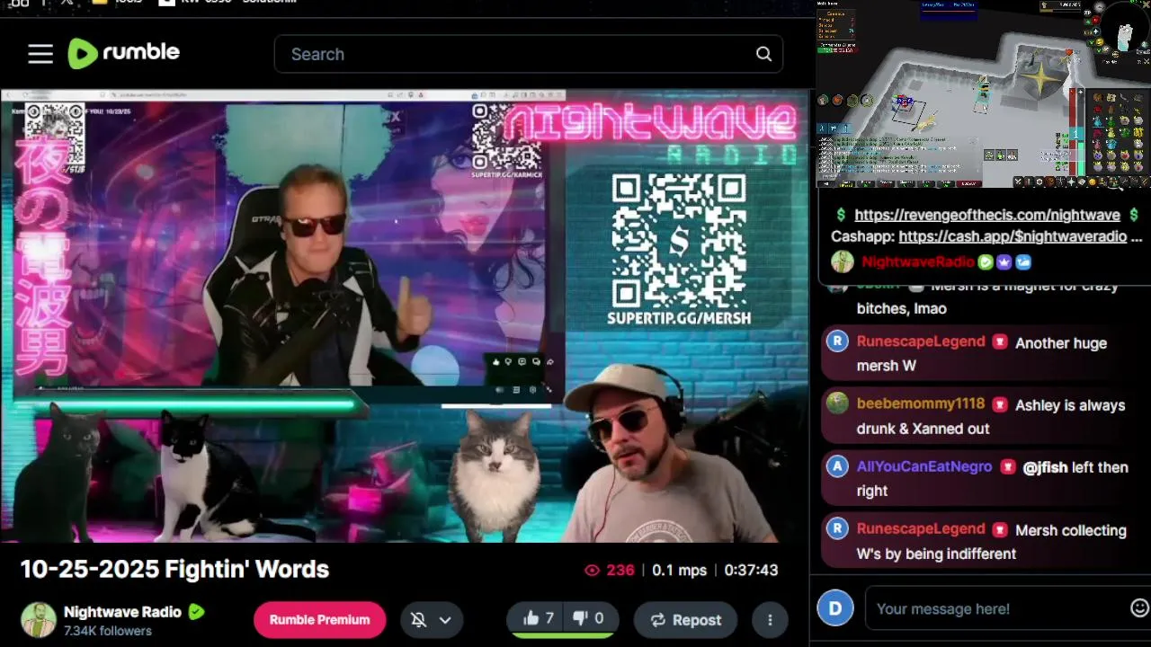Click green check badge after NightwaveRadio in chat
The image size is (1151, 647).
pos(986,261)
